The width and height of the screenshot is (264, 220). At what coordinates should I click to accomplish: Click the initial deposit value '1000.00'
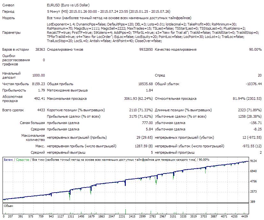(39, 75)
